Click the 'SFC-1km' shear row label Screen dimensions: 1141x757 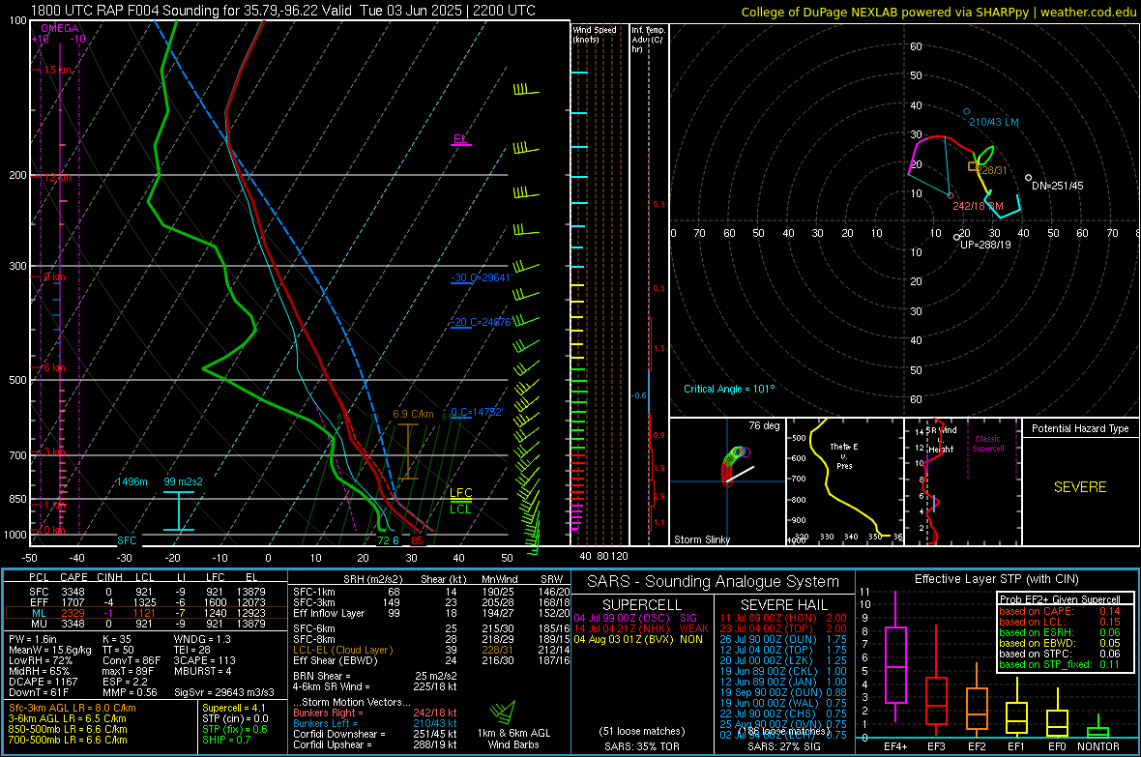pos(313,592)
